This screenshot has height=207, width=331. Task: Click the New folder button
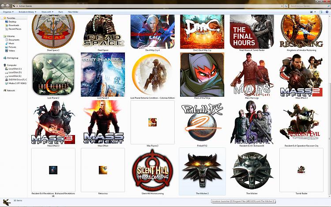[x=73, y=12]
